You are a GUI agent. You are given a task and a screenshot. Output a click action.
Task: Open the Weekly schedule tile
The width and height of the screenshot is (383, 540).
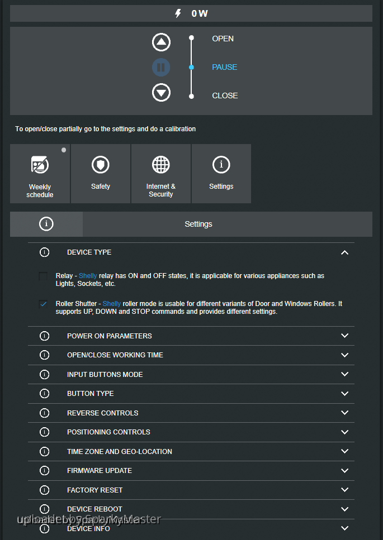40,174
